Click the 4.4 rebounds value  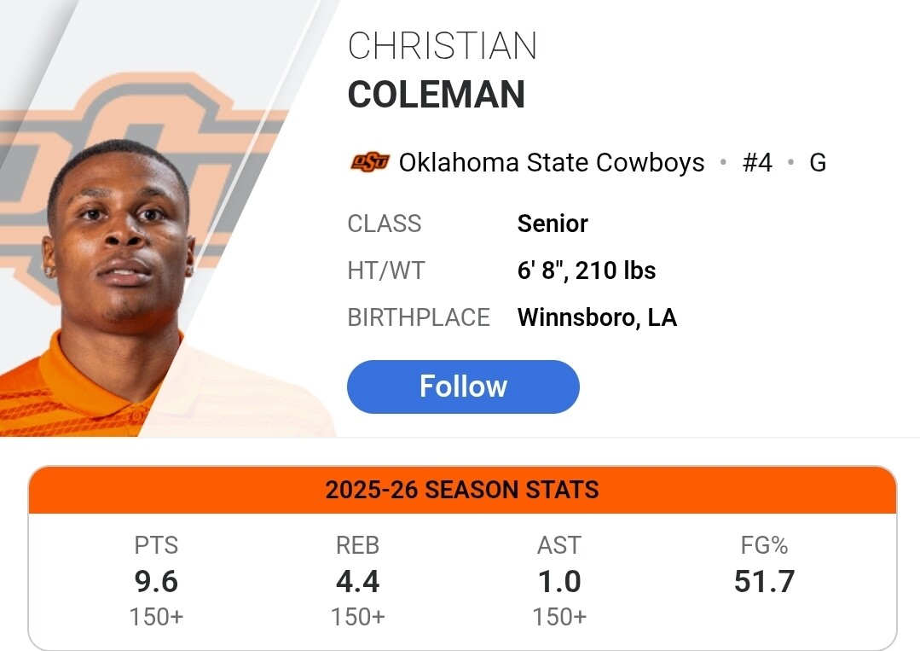(357, 581)
